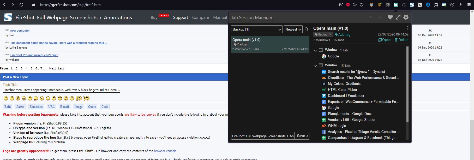Click Add tag link
This screenshot has width=474, height=160.
point(343,34)
